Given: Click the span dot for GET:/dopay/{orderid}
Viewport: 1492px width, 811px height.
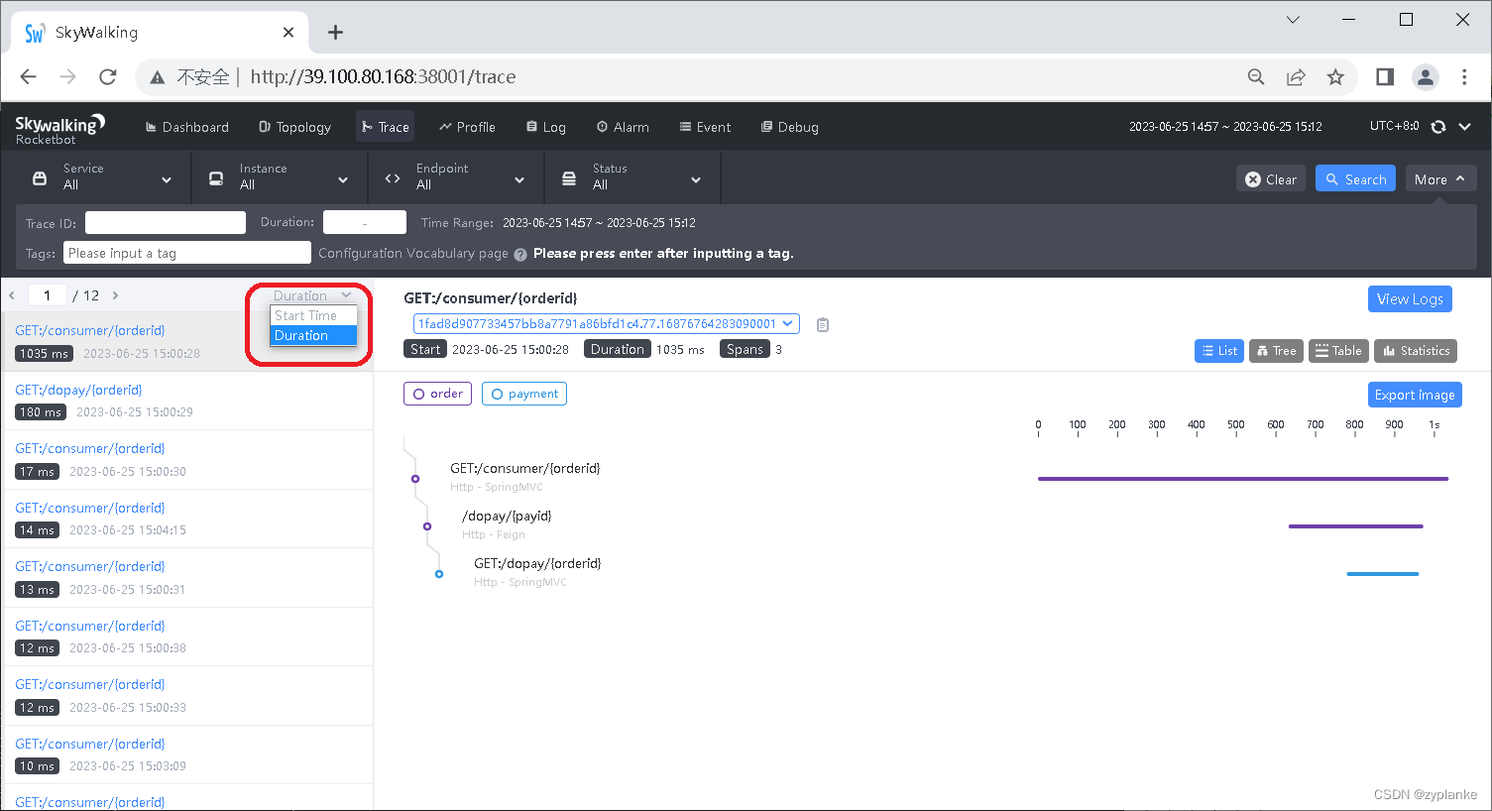Looking at the screenshot, I should (439, 573).
